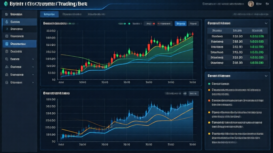This screenshot has width=273, height=153.
Task: Toggle the red dot series button above the candlestick chart
Action: [x=154, y=24]
